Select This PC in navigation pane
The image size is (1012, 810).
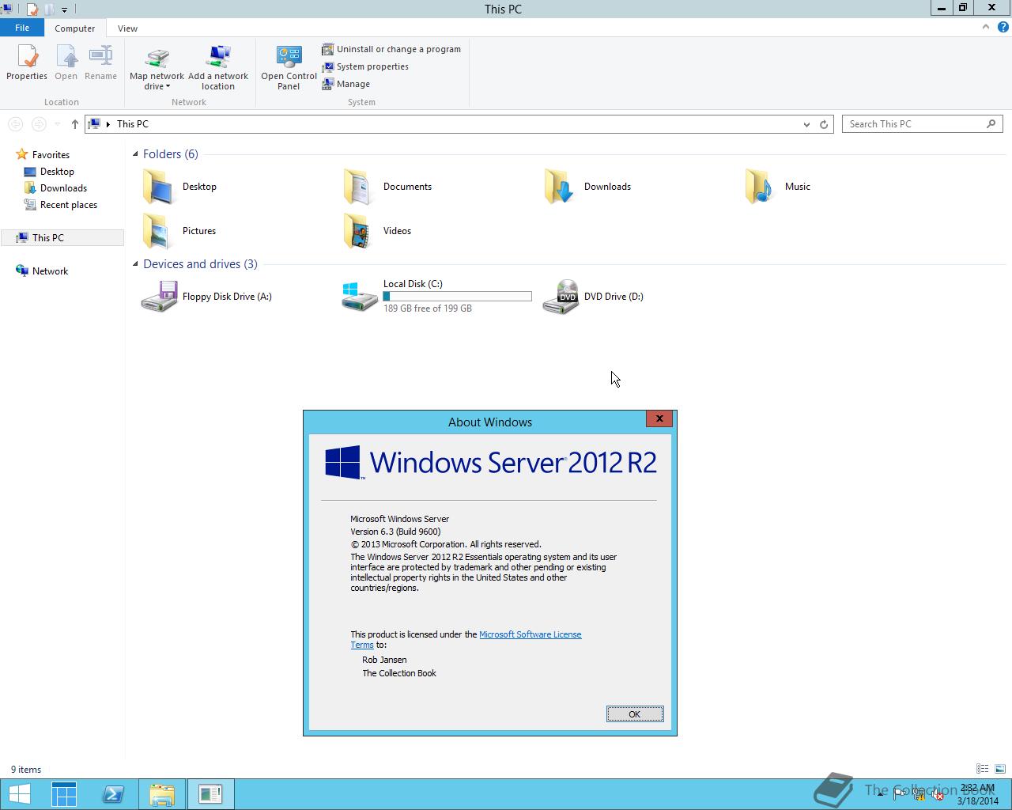pos(47,238)
